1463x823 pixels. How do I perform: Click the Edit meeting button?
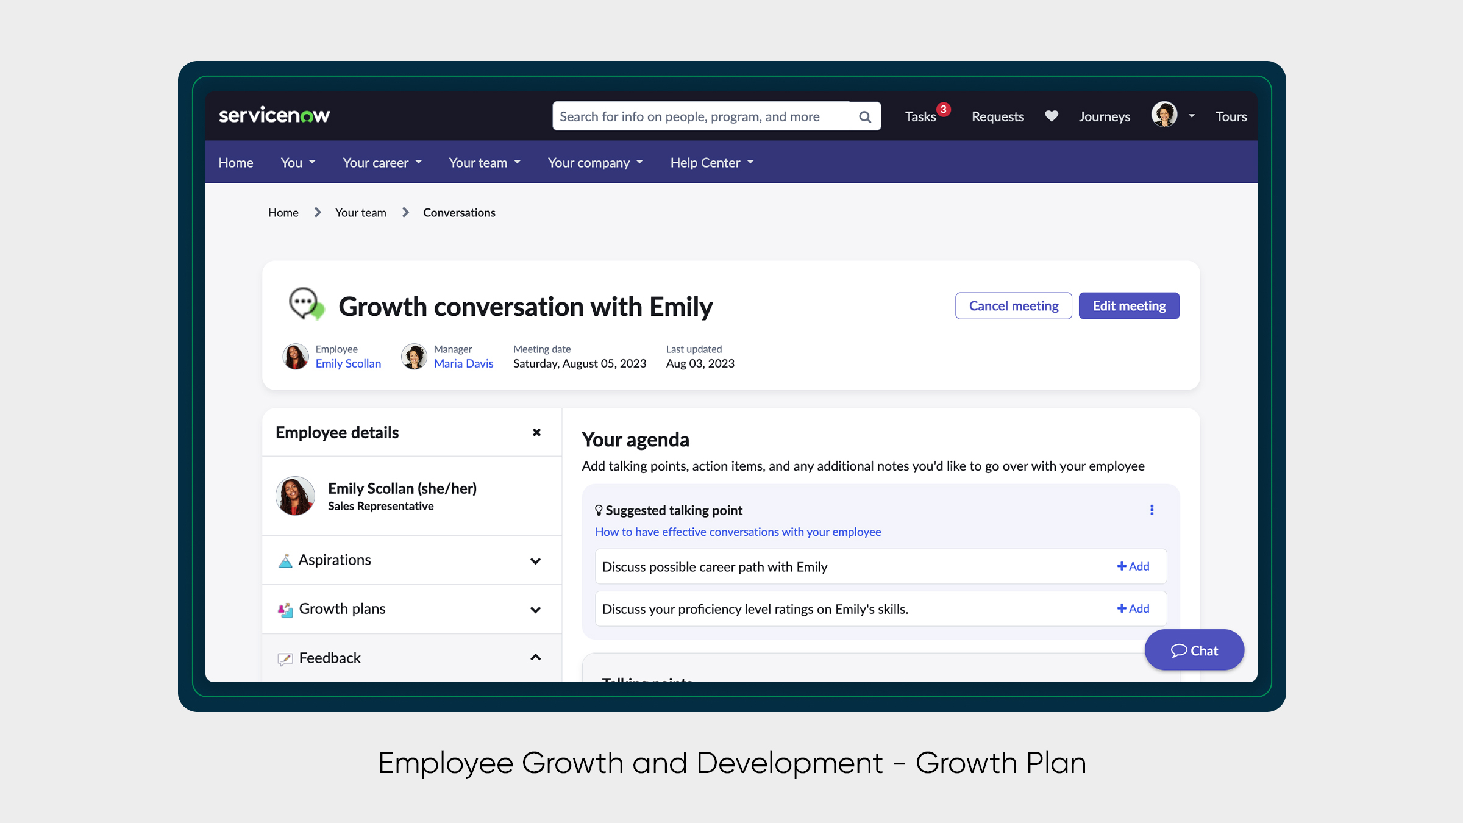(1128, 306)
